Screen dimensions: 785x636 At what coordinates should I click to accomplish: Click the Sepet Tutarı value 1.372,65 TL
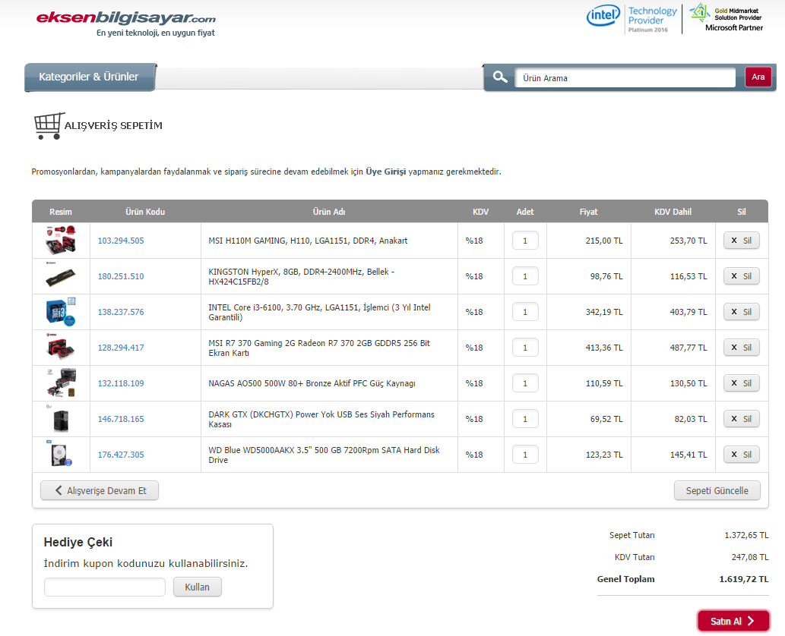pyautogui.click(x=746, y=535)
